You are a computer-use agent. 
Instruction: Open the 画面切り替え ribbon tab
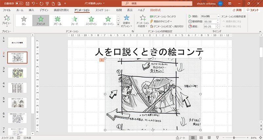61,10
